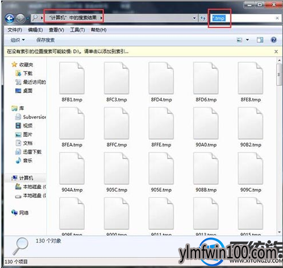
Task: Open the 组织 dropdown menu
Action: [18, 40]
